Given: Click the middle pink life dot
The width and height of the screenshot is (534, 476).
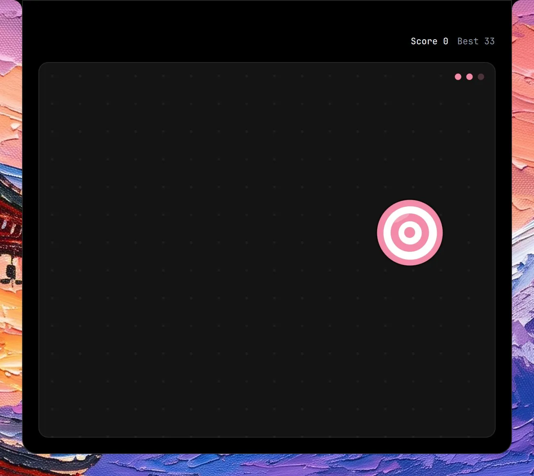Looking at the screenshot, I should pyautogui.click(x=469, y=77).
